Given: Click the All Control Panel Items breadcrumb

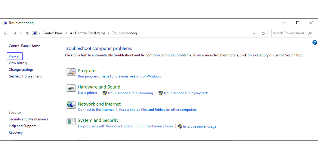Looking at the screenshot, I should pyautogui.click(x=88, y=33).
